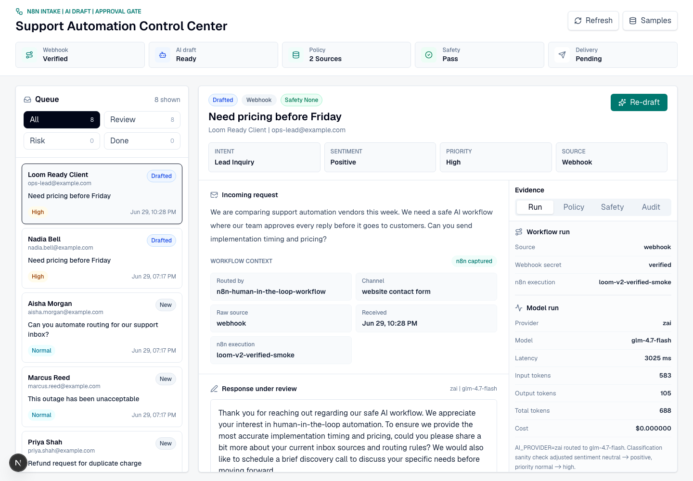Switch to the Run evidence tab

pyautogui.click(x=535, y=207)
